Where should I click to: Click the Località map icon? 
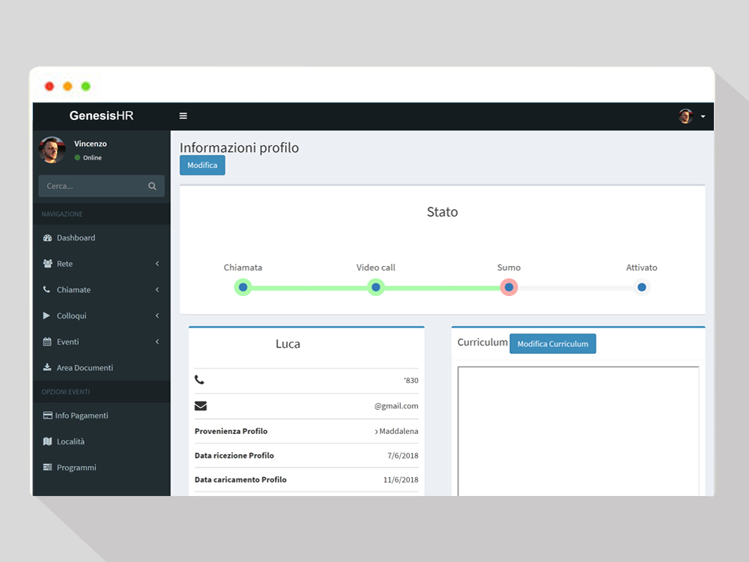[48, 442]
